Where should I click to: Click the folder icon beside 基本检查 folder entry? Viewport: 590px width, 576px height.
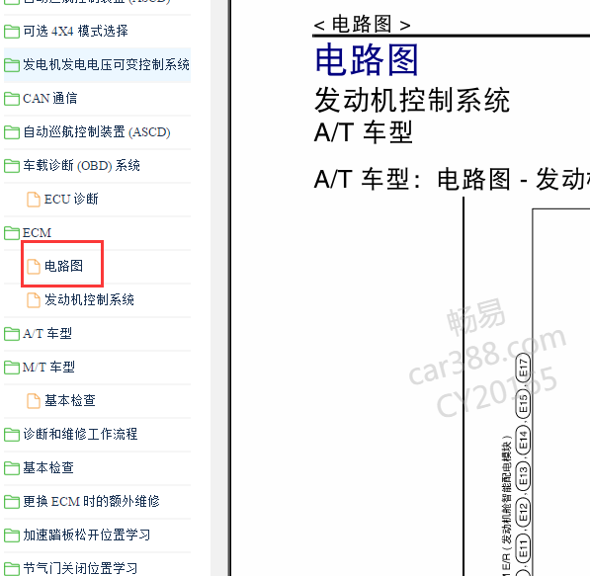[12, 468]
